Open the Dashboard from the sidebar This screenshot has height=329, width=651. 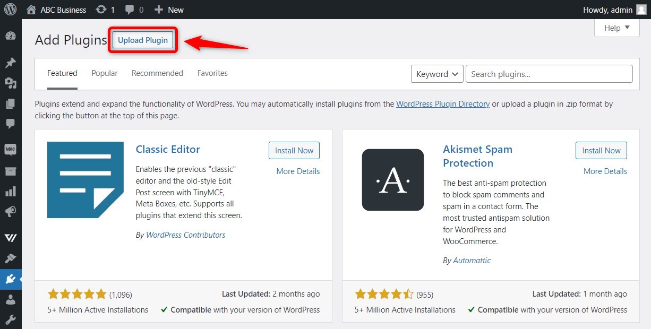[x=11, y=36]
